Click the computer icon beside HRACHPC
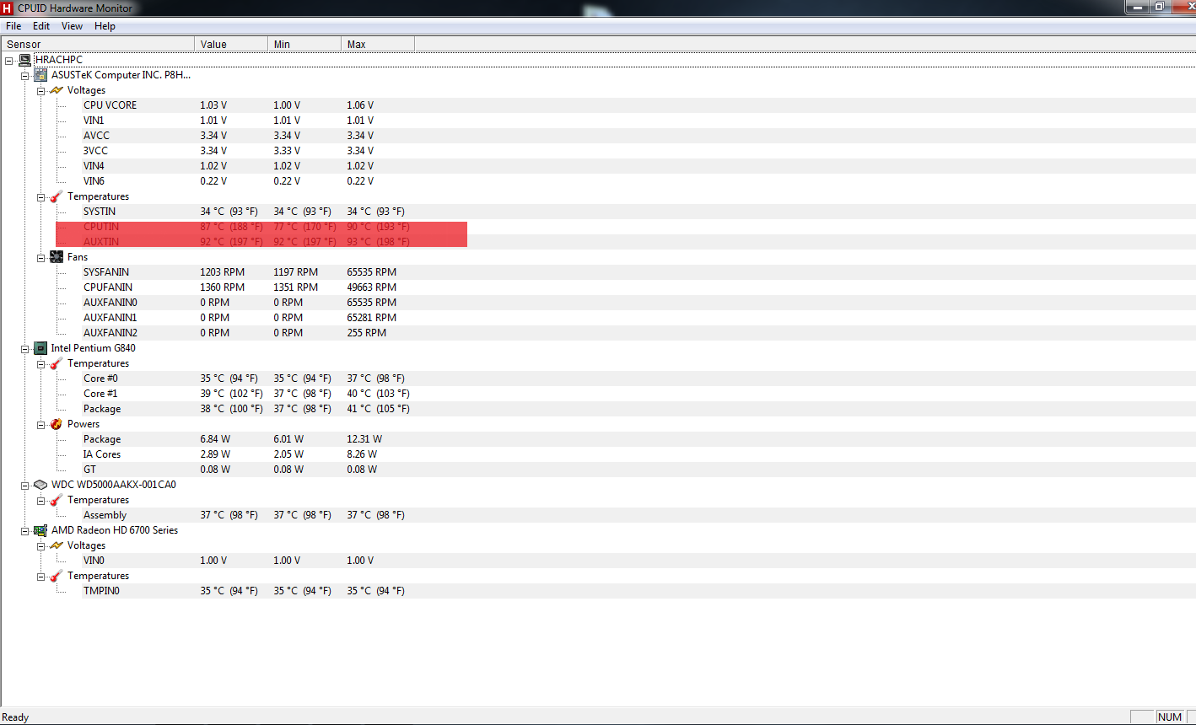This screenshot has height=725, width=1196. (x=25, y=60)
